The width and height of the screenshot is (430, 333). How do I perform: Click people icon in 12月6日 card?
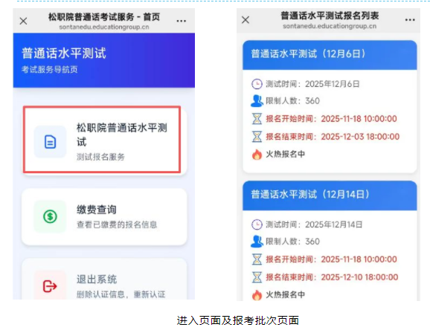257,101
